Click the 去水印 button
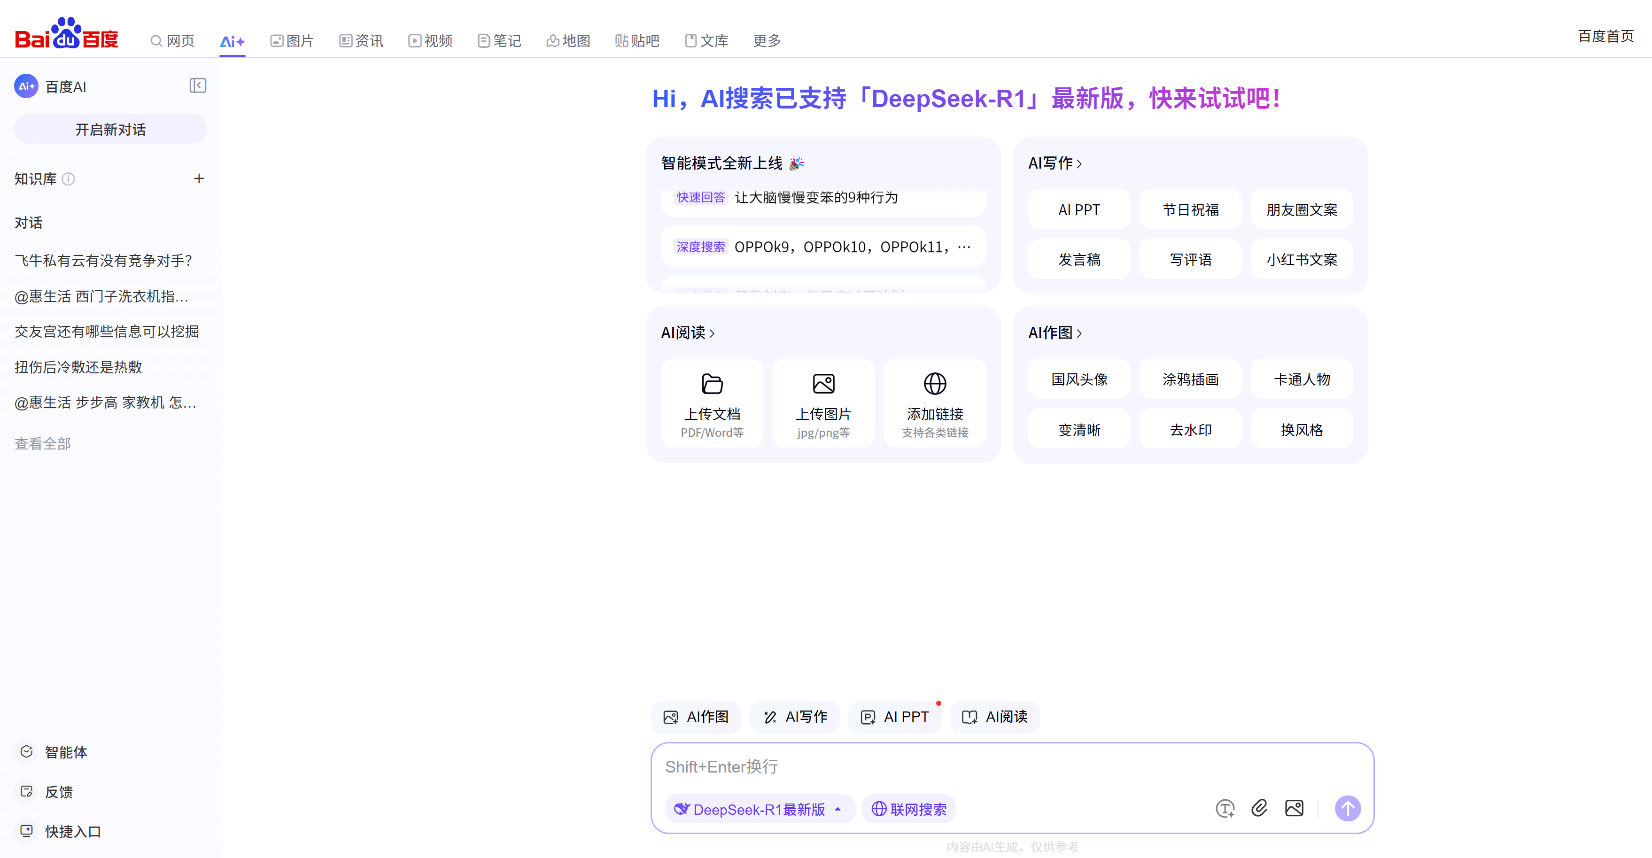 1190,429
